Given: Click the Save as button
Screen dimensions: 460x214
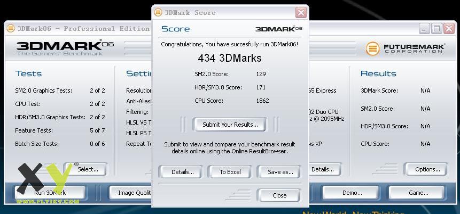Looking at the screenshot, I should 280,172.
